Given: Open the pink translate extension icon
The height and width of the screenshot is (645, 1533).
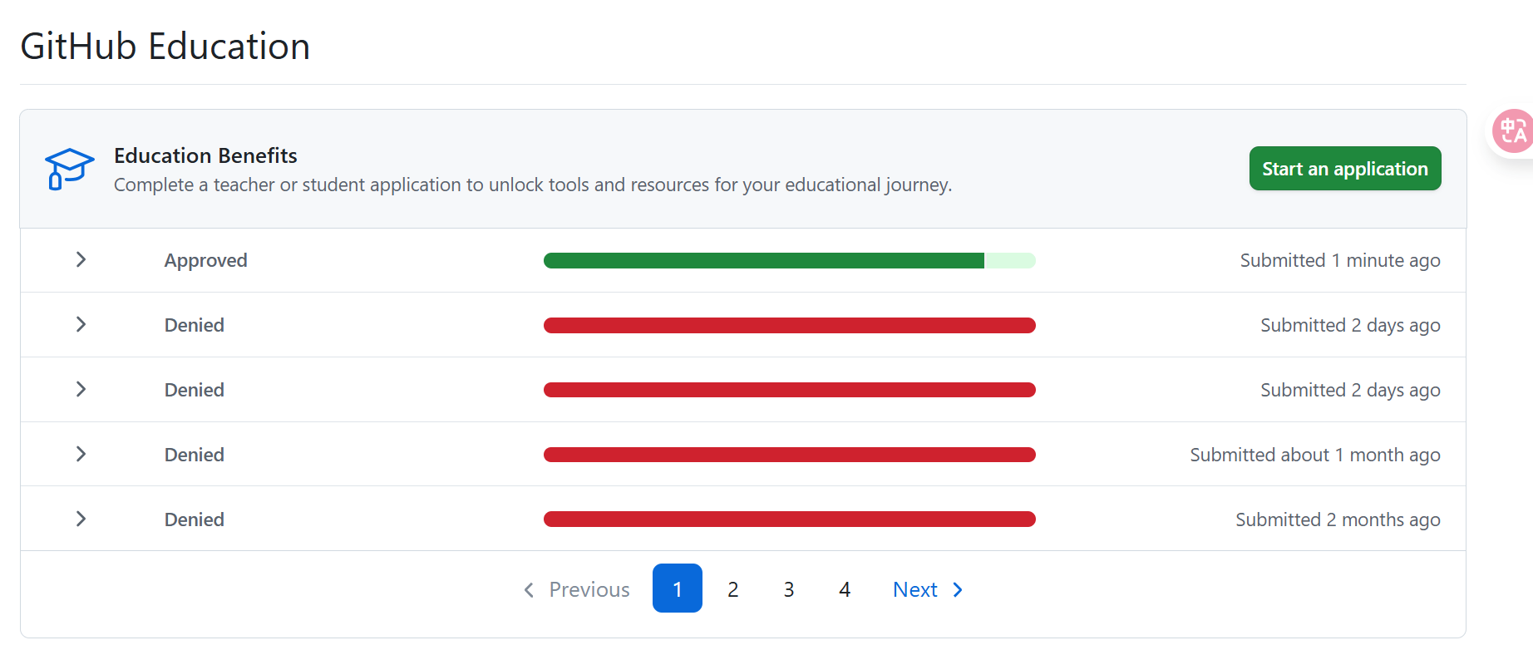Looking at the screenshot, I should 1513,131.
